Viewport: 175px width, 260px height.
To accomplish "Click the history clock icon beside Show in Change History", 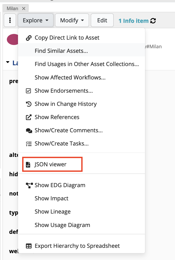I will click(28, 104).
